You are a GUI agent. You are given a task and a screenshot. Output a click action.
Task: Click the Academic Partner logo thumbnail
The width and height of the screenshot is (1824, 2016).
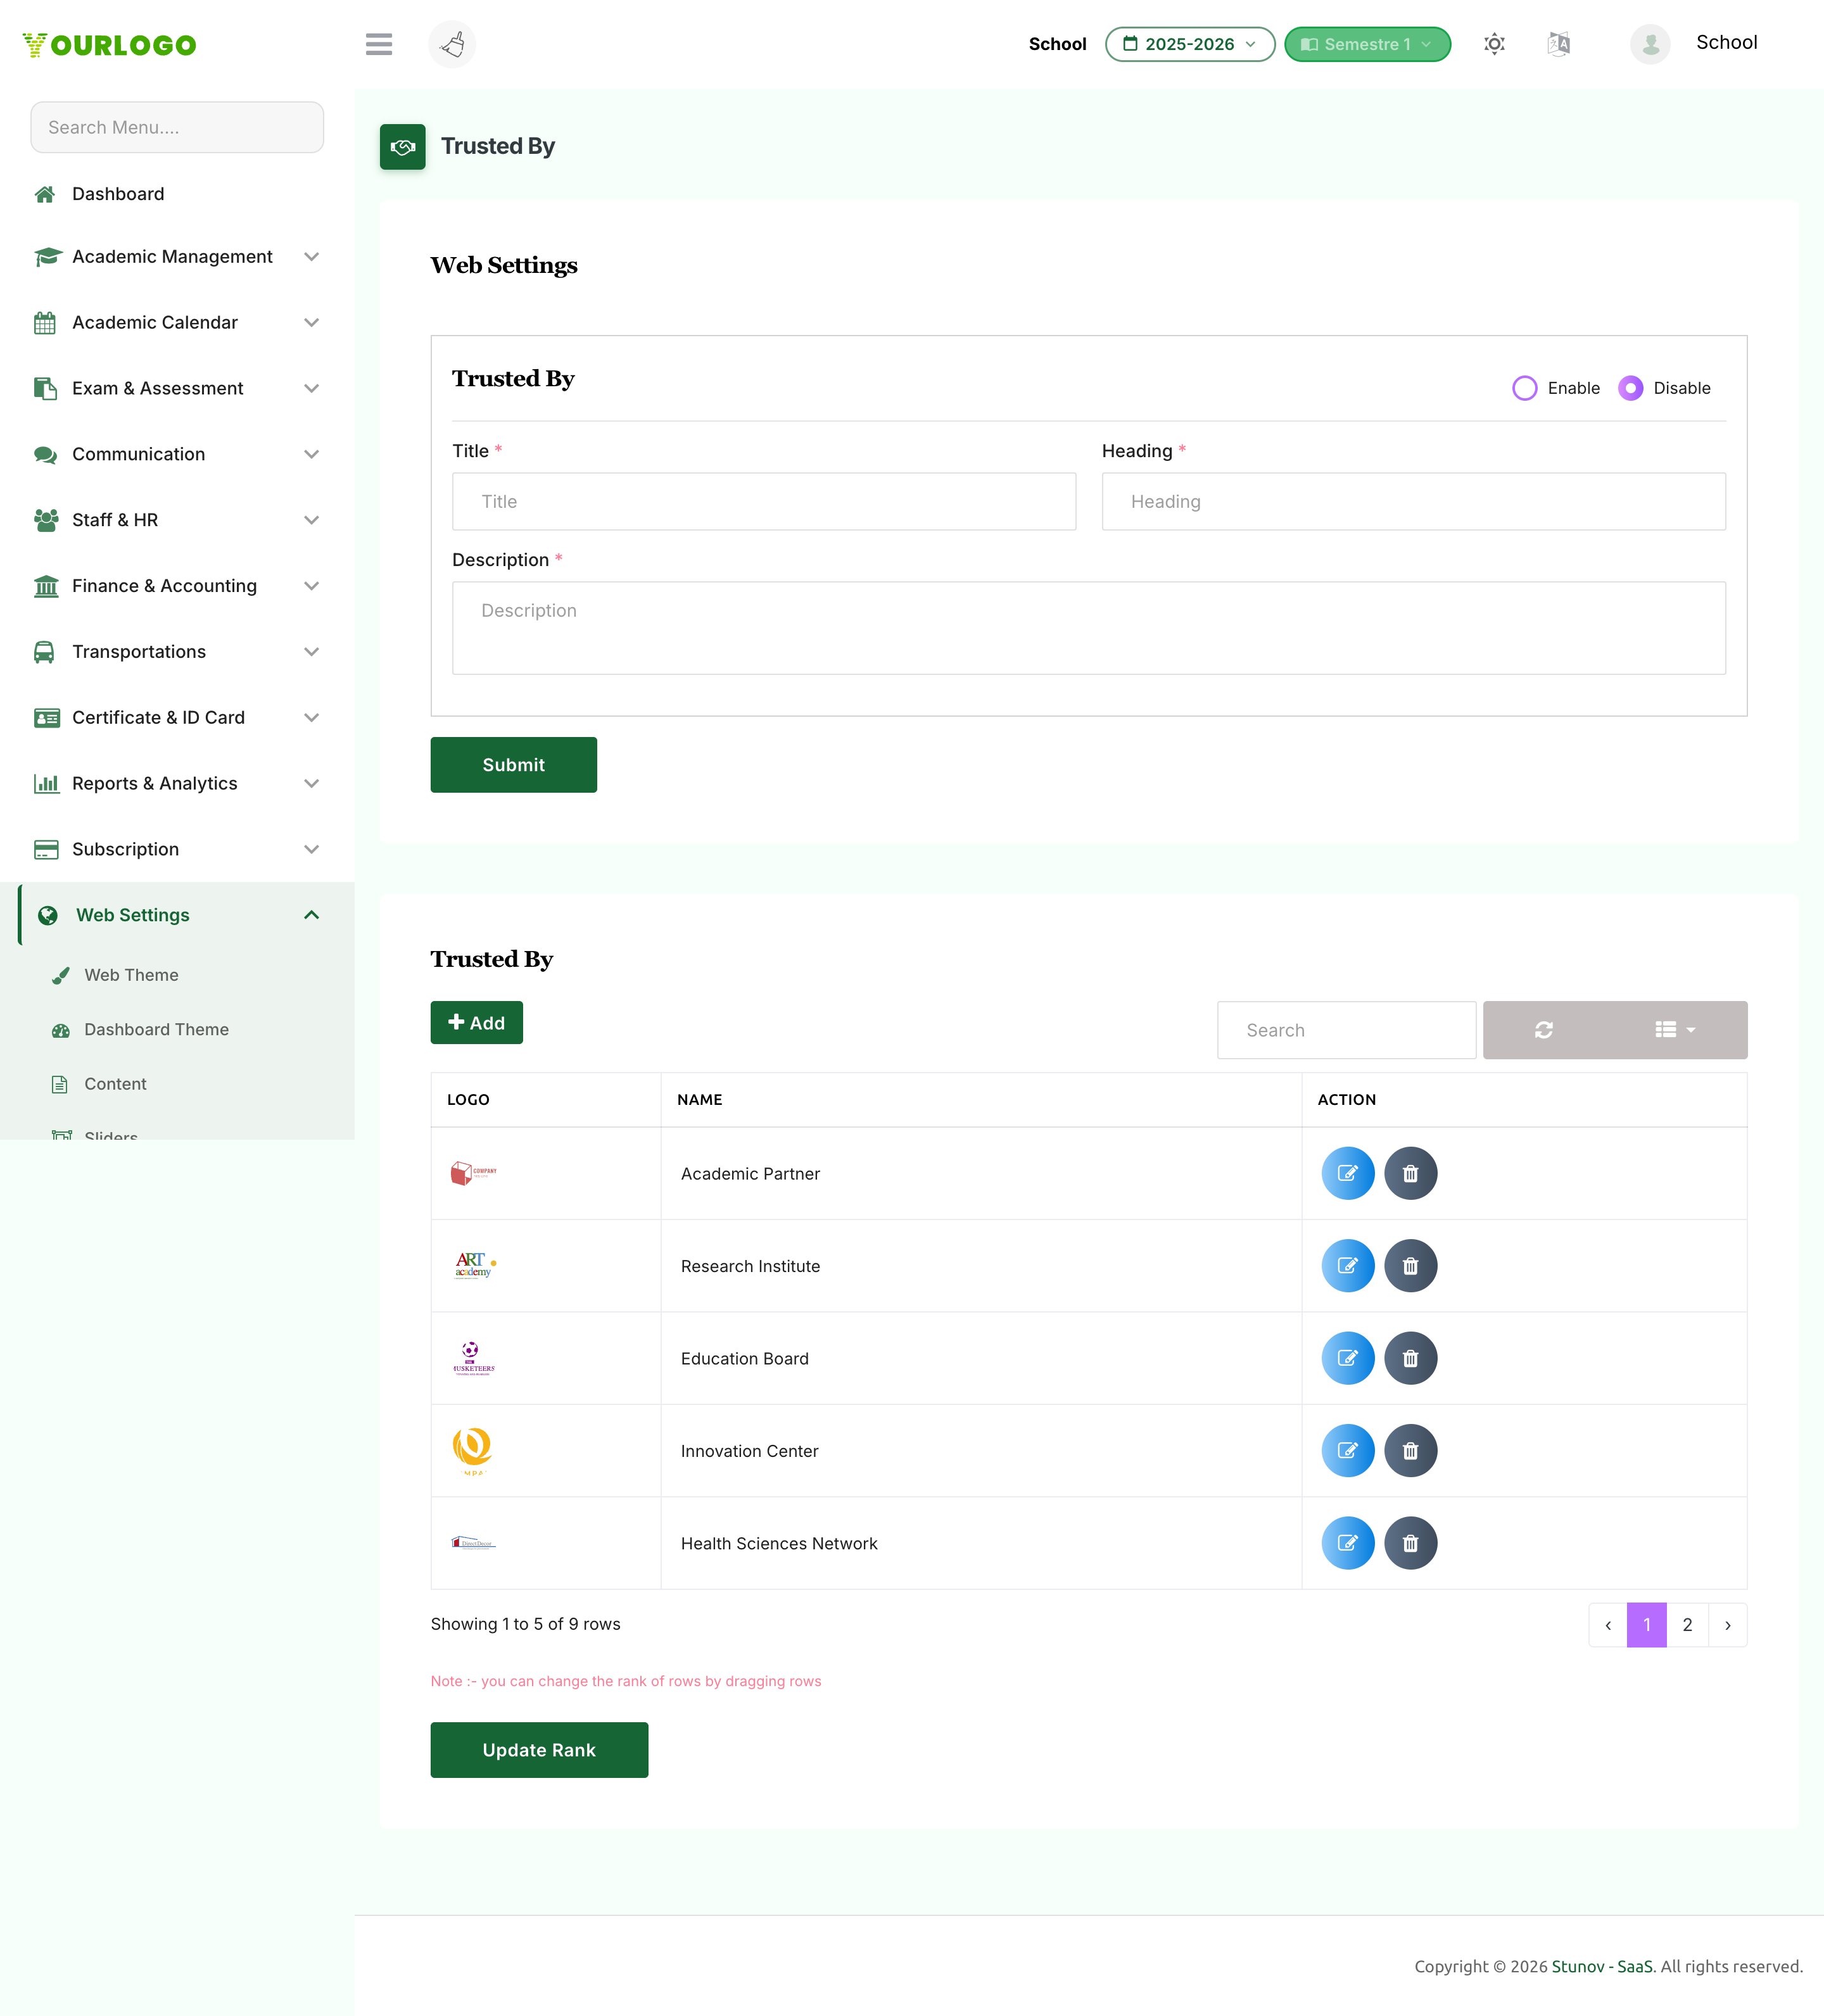[473, 1173]
